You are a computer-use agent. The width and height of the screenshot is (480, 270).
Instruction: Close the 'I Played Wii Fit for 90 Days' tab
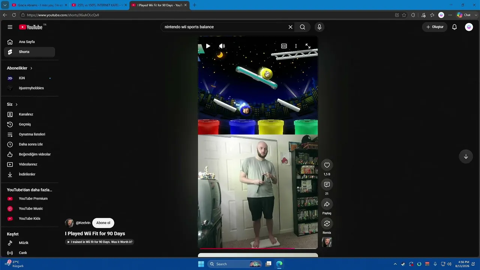coord(185,5)
